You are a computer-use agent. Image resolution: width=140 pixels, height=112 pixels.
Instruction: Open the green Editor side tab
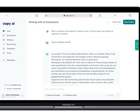(x=137, y=45)
